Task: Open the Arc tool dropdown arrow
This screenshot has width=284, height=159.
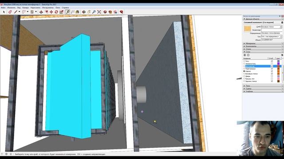Action: (x=28, y=12)
